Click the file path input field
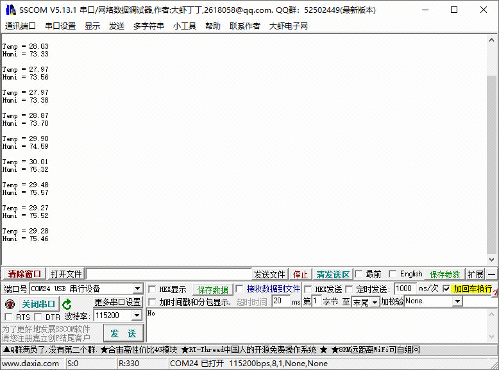This screenshot has height=370, width=499. (169, 274)
